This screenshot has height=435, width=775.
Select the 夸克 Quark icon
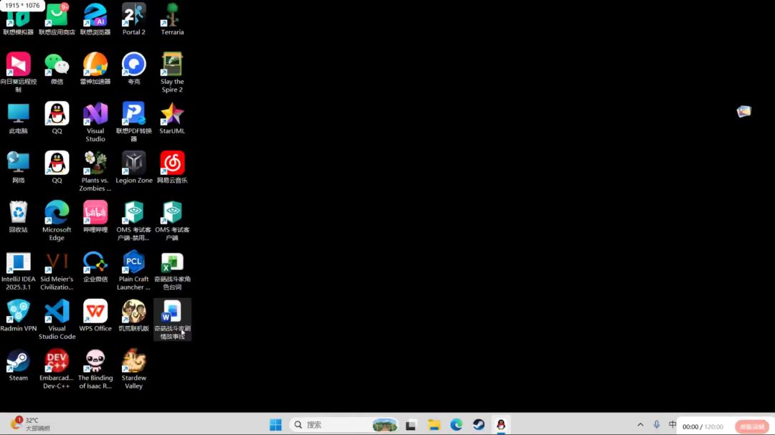click(133, 68)
